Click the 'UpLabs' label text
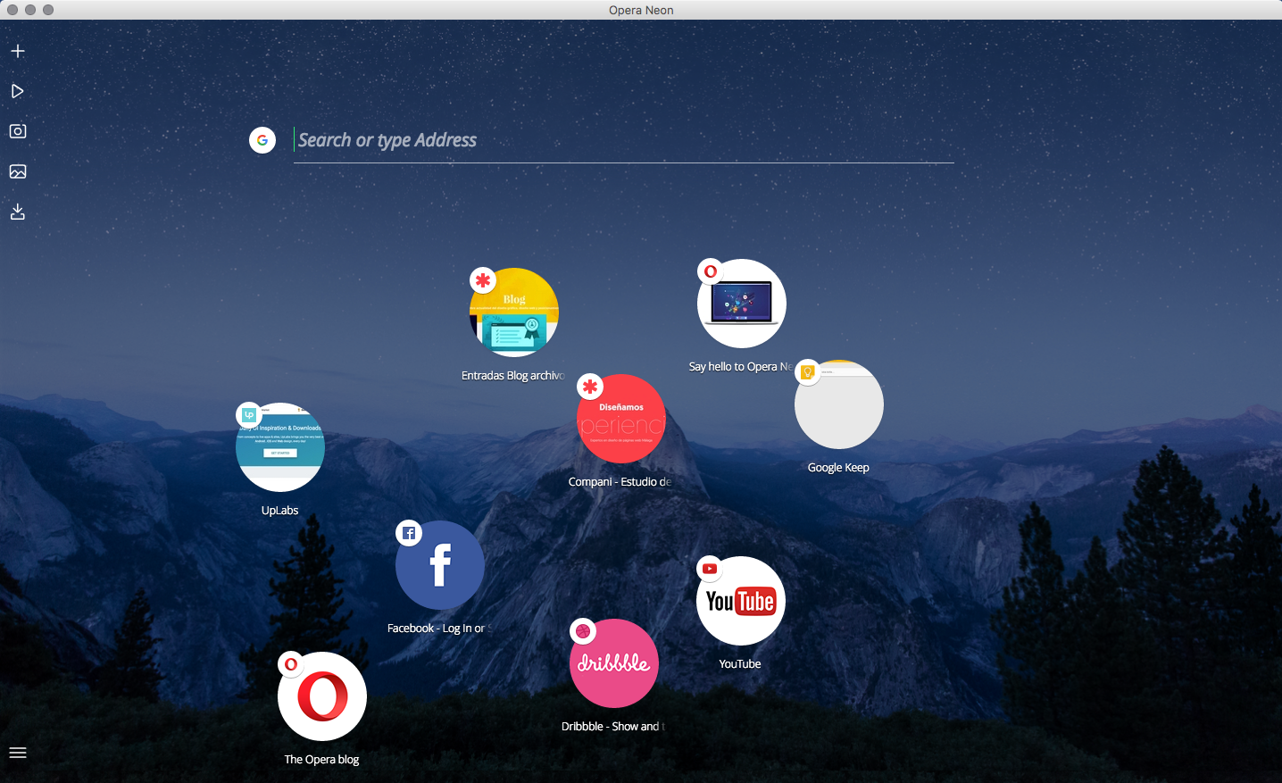Screen dimensions: 1282x783 pyautogui.click(x=279, y=511)
